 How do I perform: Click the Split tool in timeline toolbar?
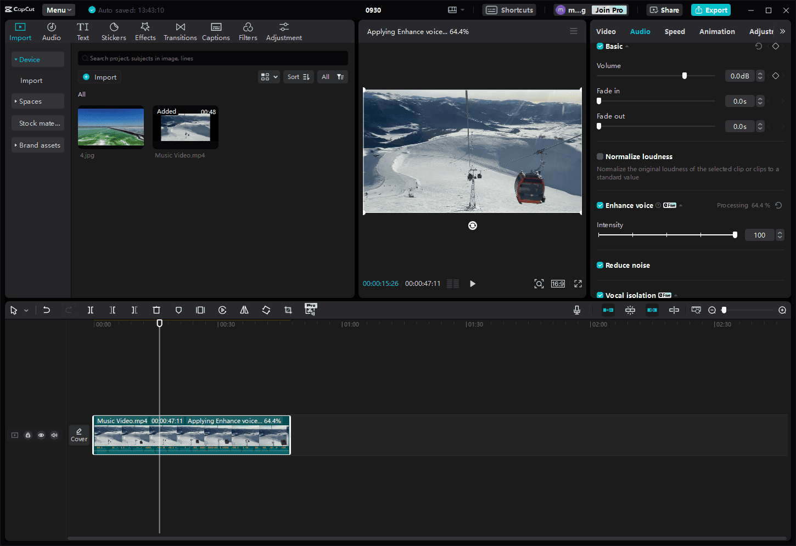tap(91, 310)
